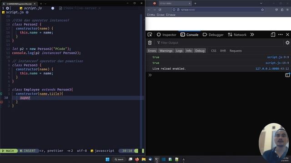Open a new browser tab
This screenshot has height=163, width=291.
coord(195,3)
